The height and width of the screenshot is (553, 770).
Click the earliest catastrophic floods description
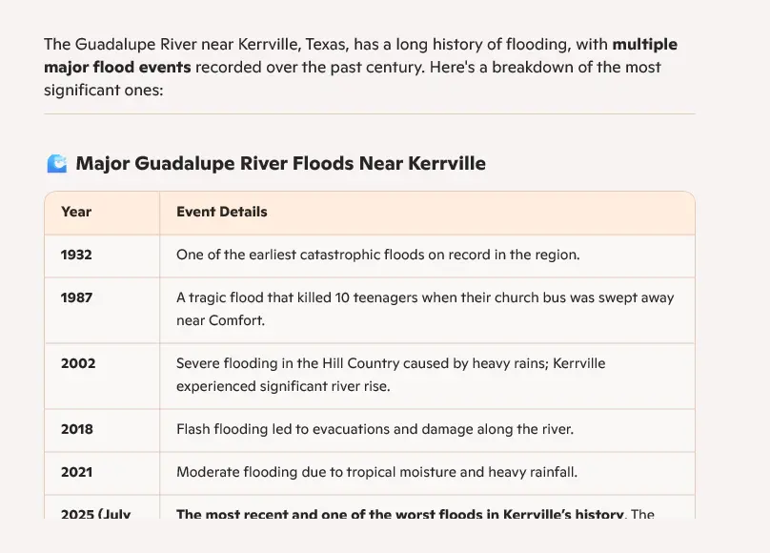tap(377, 256)
